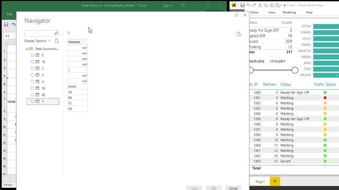Select the Data Source.xls folder icon
The width and height of the screenshot is (339, 190).
(x=31, y=49)
